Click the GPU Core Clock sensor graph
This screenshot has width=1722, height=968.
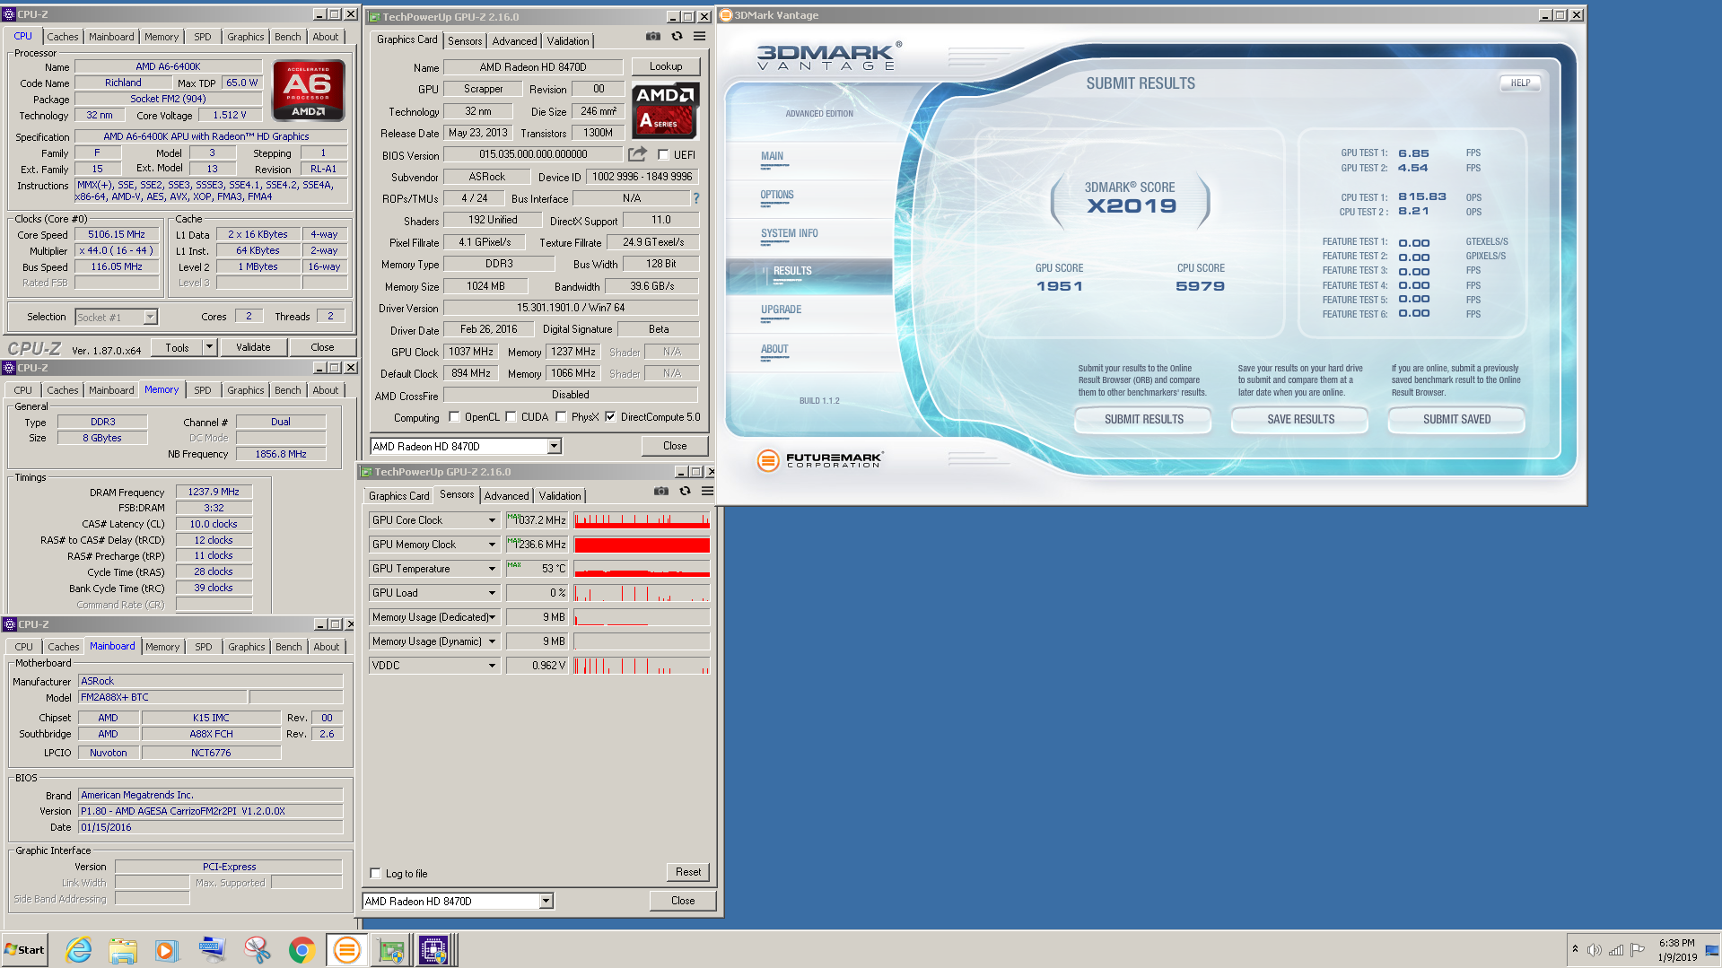642,520
